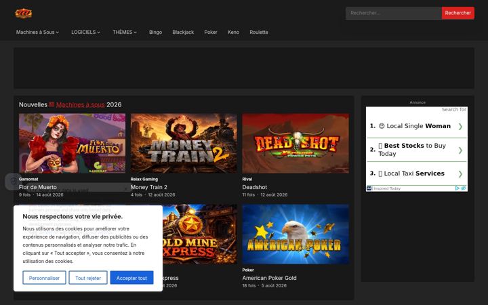Click the Inspired Today ad attribution
This screenshot has height=305, width=488.
(387, 188)
